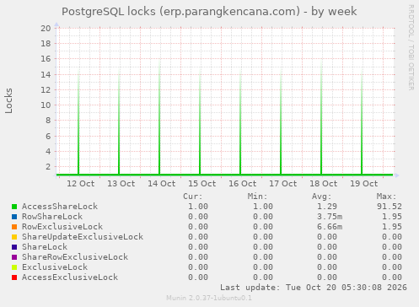419x307 pixels.
Task: Click RowExclusiveLock average value 6.66m
Action: (330, 227)
